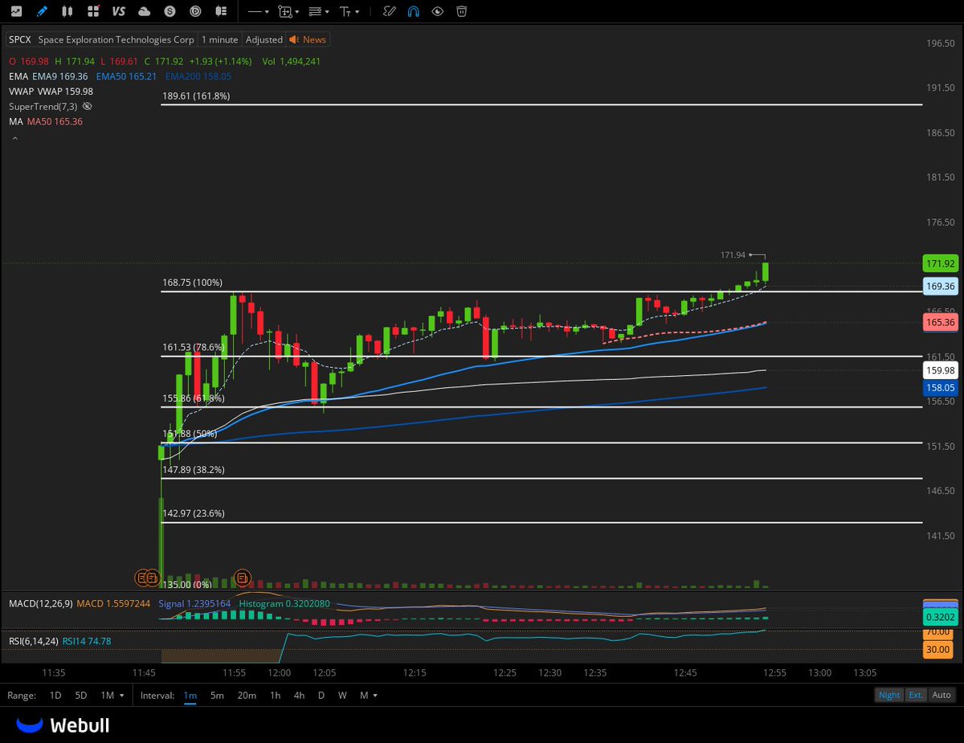Image resolution: width=964 pixels, height=743 pixels.
Task: Toggle the blue pencil drawing tool
Action: point(42,11)
